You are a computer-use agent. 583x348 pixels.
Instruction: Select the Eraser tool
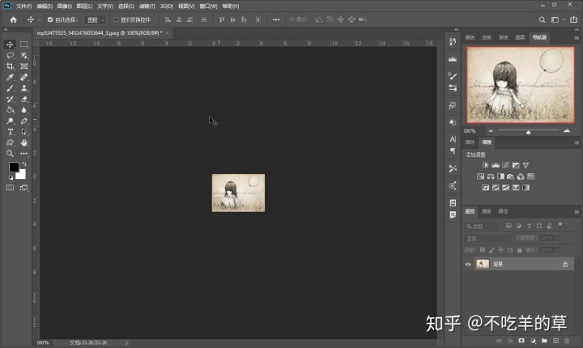coord(24,100)
